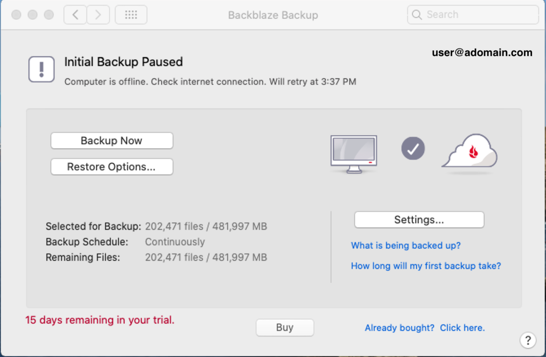The height and width of the screenshot is (357, 546).
Task: Click the "Remaining Files:" label
Action: pyautogui.click(x=83, y=257)
